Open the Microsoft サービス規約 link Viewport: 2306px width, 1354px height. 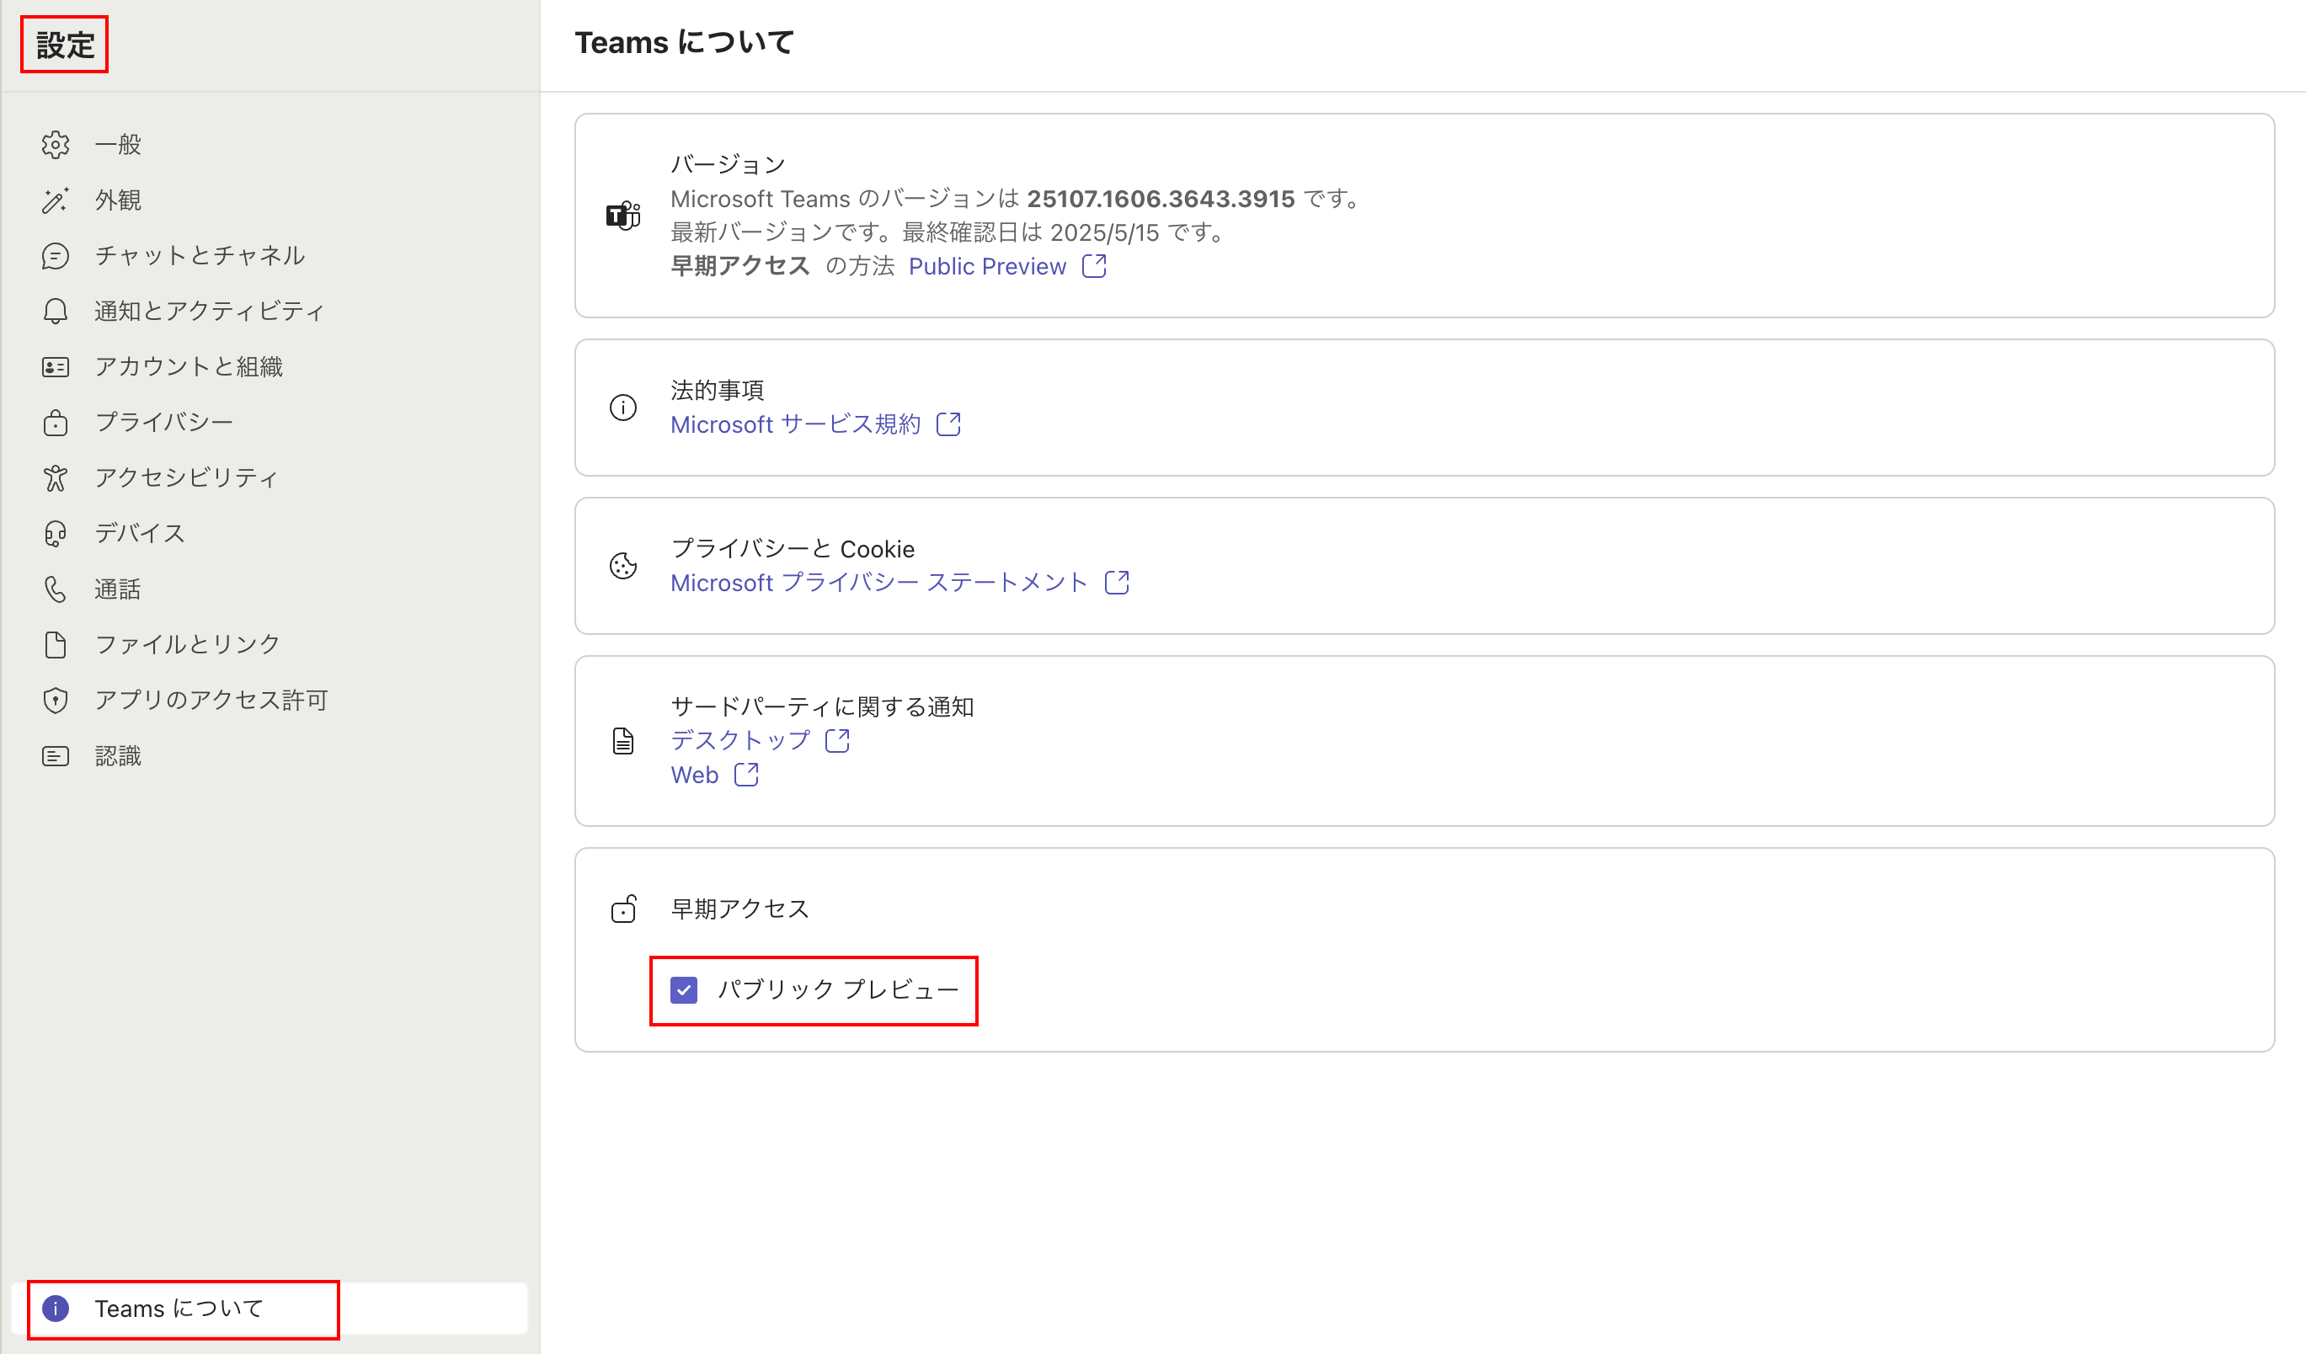796,424
